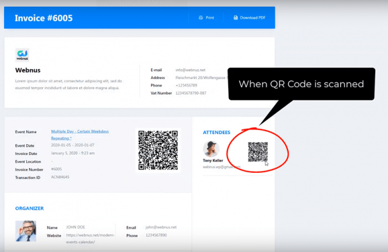This screenshot has width=388, height=252.
Task: Download the invoice as PDF
Action: (249, 18)
